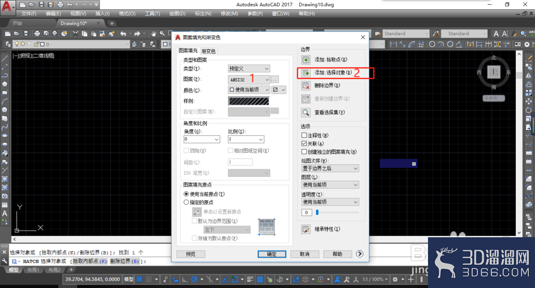Click the ViewCube top face
Image resolution: width=535 pixels, height=288 pixels.
(x=493, y=72)
